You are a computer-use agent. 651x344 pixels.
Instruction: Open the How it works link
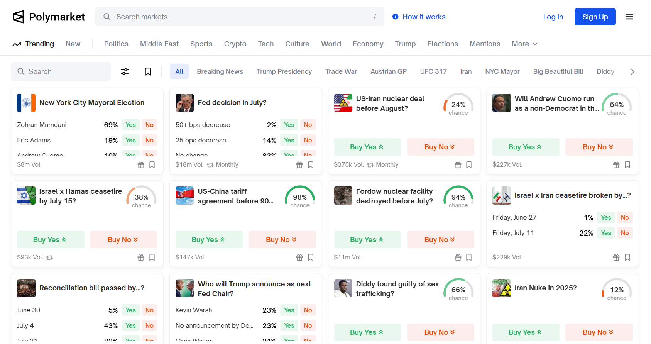click(x=424, y=17)
